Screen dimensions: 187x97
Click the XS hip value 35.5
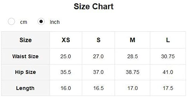click(66, 72)
